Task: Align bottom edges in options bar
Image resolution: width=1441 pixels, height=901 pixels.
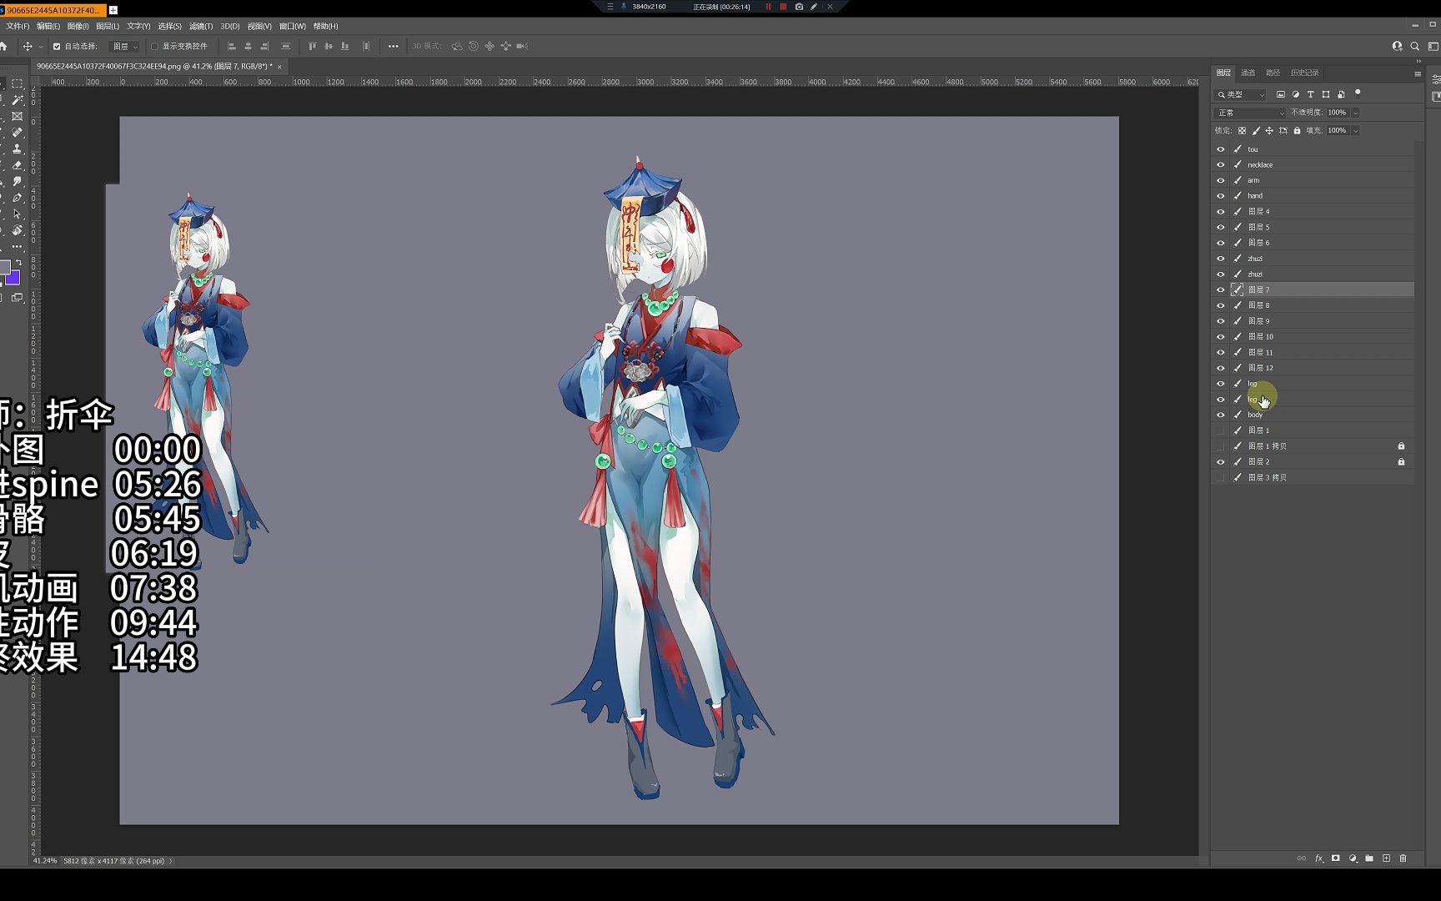Action: click(x=344, y=47)
